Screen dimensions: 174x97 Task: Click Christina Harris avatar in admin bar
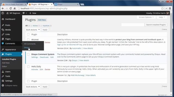167,13
